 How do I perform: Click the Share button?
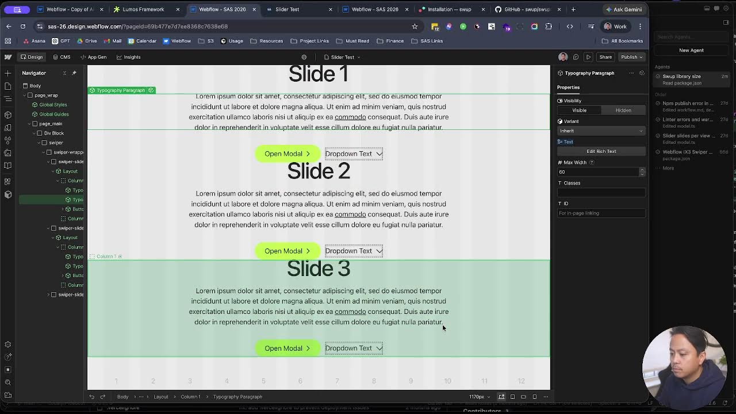click(x=605, y=57)
